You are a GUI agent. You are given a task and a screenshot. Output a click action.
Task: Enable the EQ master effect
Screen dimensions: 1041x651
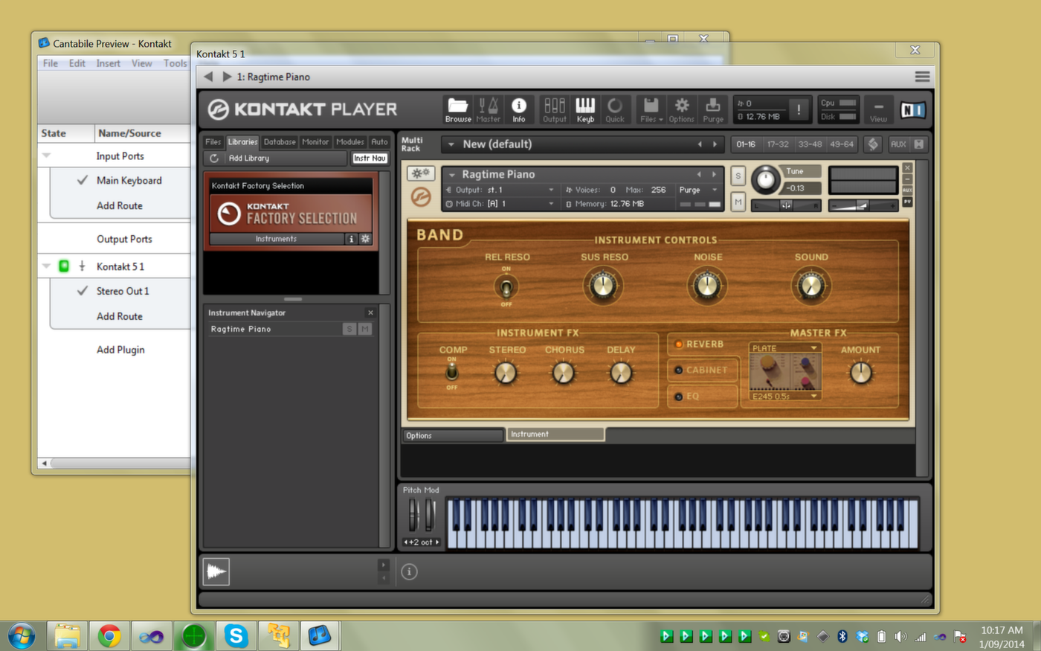[x=678, y=397]
